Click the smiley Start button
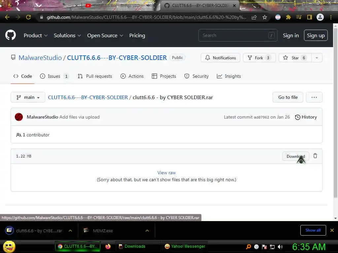 tap(9, 246)
